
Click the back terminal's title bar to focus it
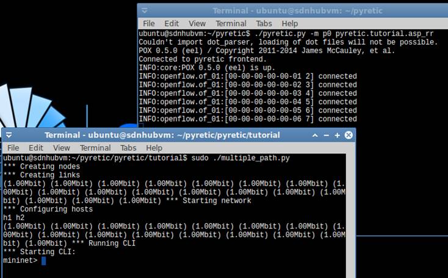click(293, 11)
